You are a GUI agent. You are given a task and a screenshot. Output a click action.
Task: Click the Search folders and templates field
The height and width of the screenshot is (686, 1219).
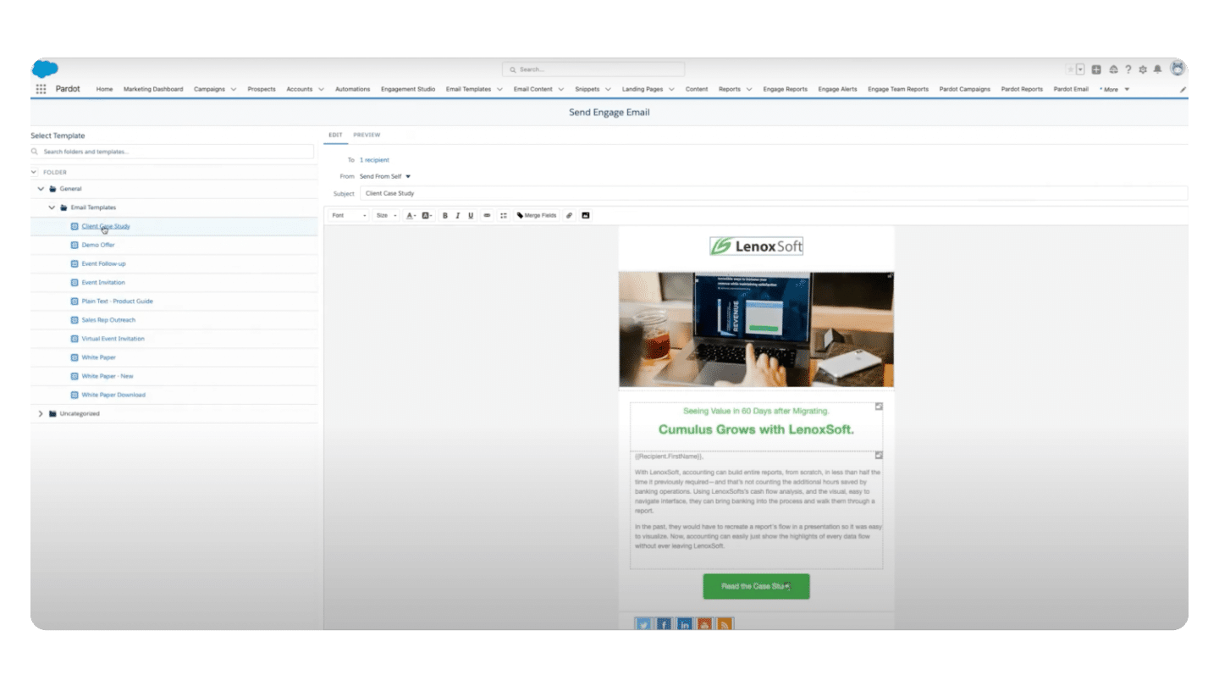(x=173, y=152)
